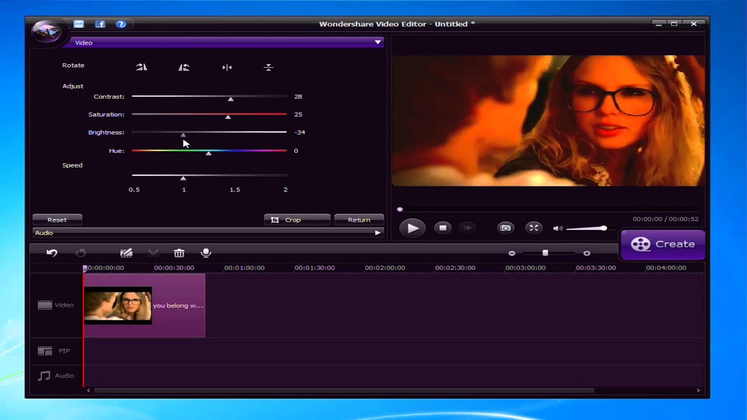Rotate video 90 degrees counterclockwise

point(184,67)
